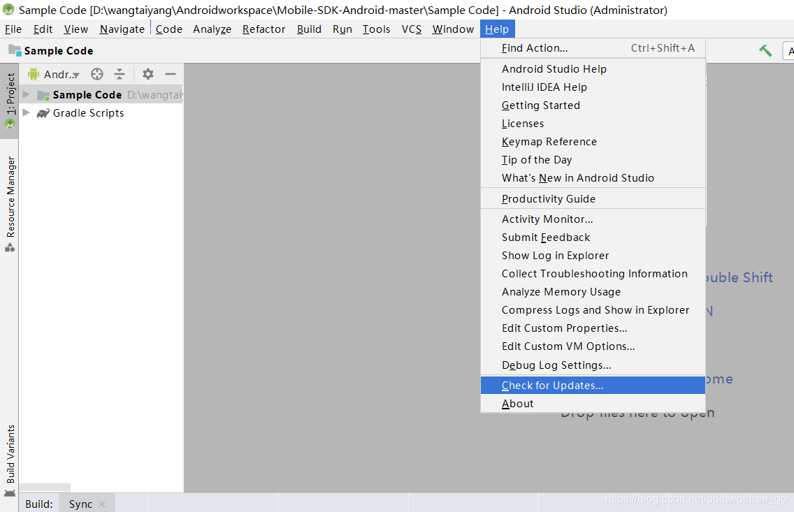
Task: Toggle the 1: Project tool window
Action: tap(10, 101)
